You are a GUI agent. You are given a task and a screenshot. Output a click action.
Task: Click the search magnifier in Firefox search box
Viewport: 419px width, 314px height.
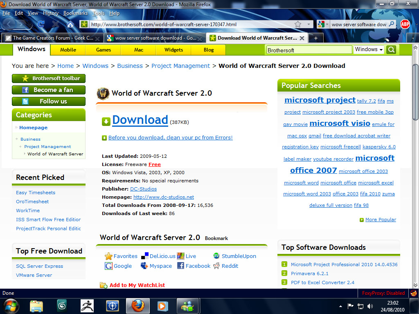pyautogui.click(x=391, y=24)
